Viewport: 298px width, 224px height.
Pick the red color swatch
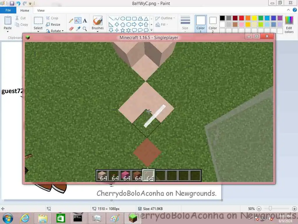pos(241,18)
